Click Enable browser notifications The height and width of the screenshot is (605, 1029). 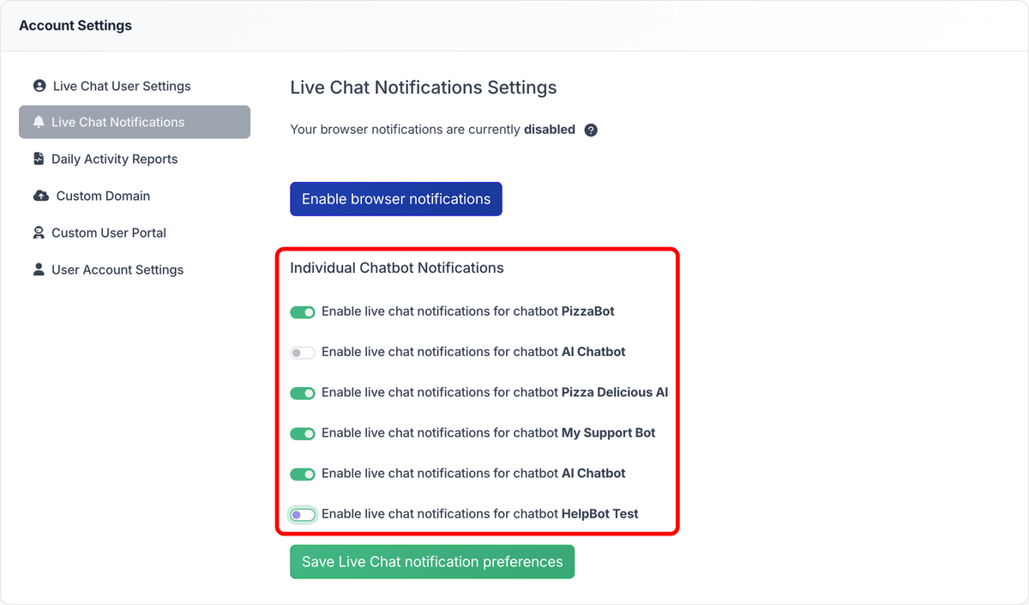point(395,198)
